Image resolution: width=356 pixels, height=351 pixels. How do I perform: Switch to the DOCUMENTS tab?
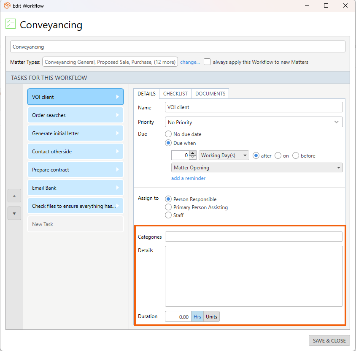pyautogui.click(x=210, y=94)
